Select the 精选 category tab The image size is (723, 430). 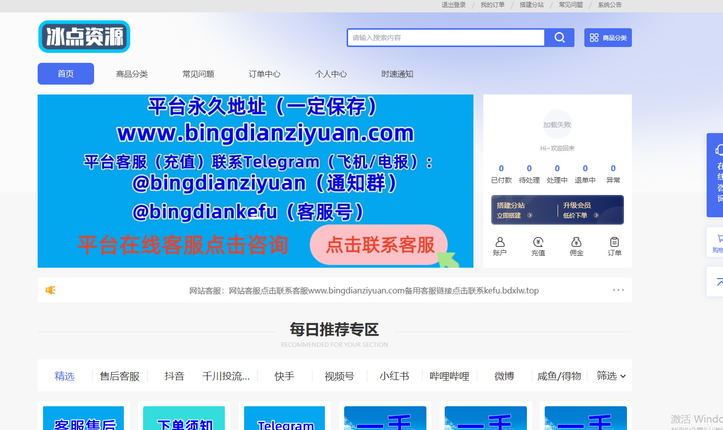(x=64, y=376)
